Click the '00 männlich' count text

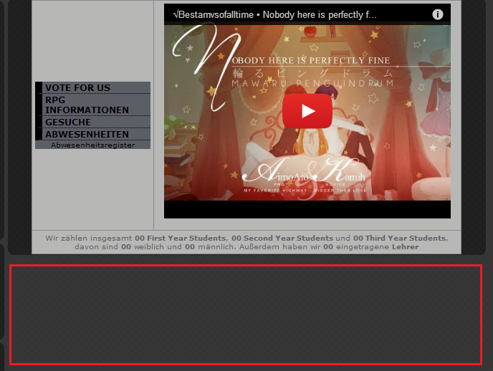click(x=210, y=247)
